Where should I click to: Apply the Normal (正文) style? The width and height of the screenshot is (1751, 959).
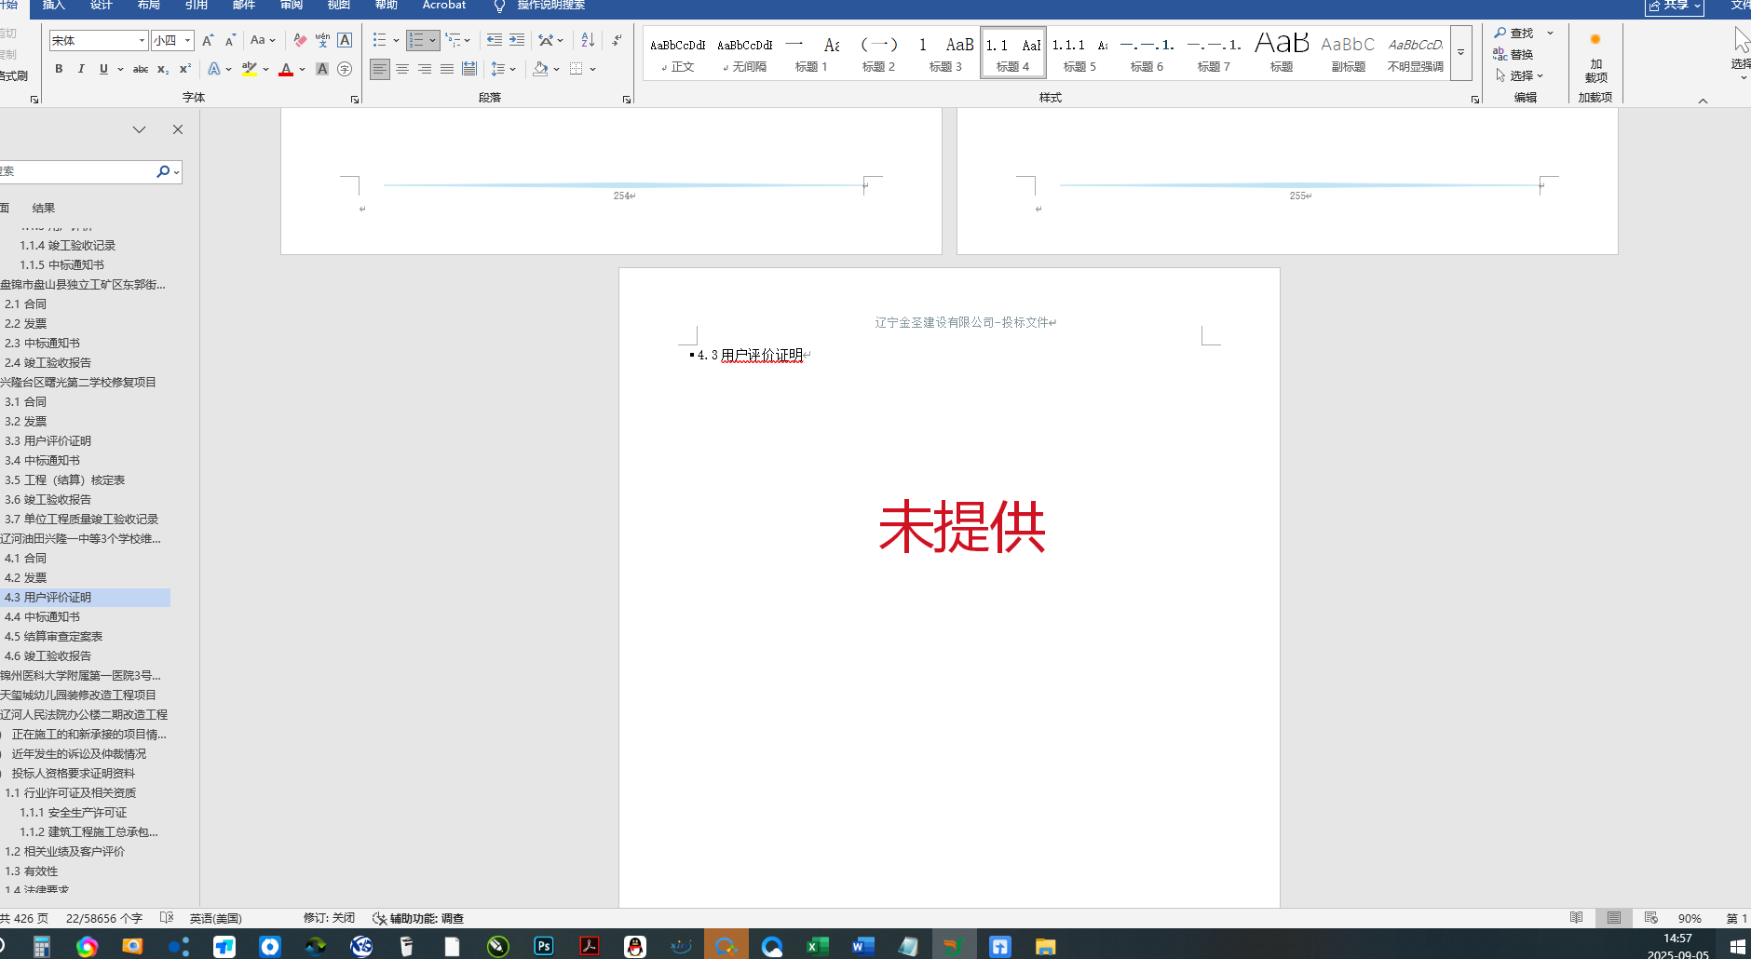click(x=677, y=53)
